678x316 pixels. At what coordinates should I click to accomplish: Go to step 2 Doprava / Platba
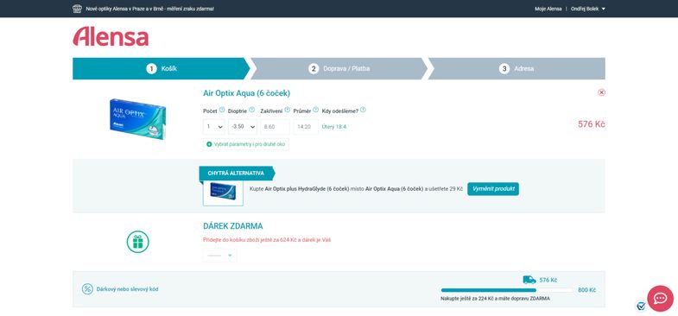(x=339, y=69)
